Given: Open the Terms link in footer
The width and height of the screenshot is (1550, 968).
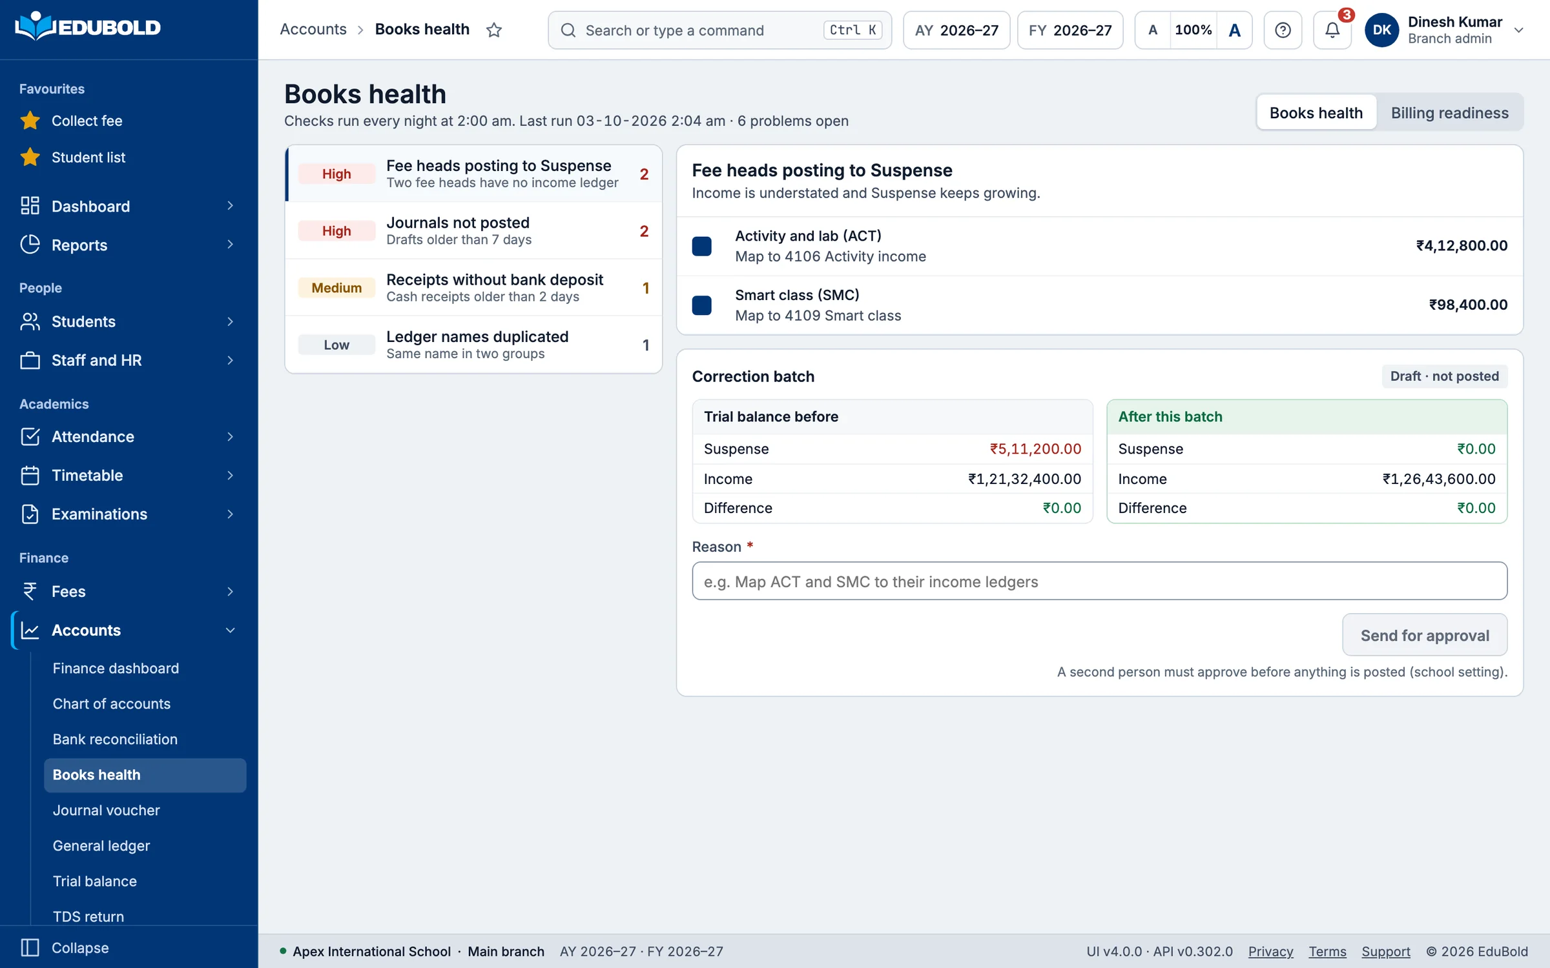Looking at the screenshot, I should [x=1327, y=951].
